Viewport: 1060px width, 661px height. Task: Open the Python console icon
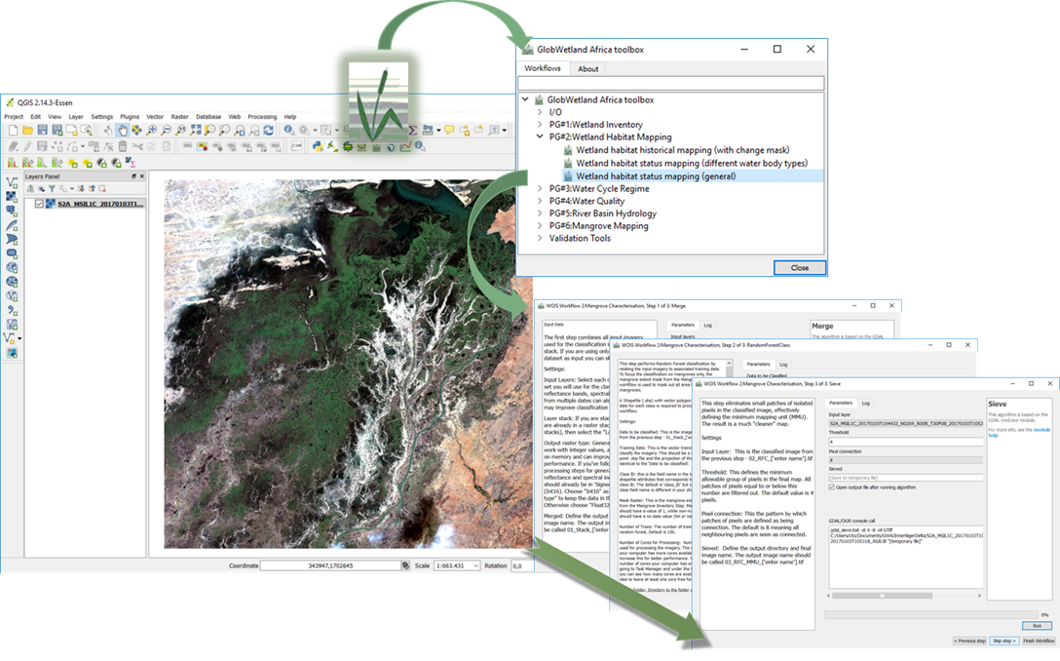pyautogui.click(x=317, y=146)
